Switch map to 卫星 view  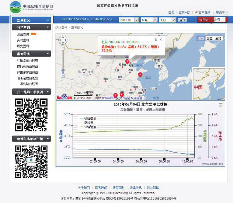(209, 38)
